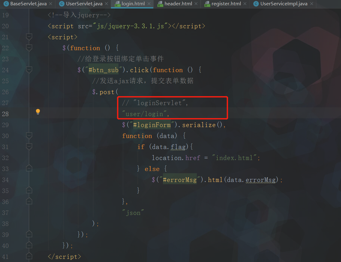Toggle the script end fold marker at line 41
This screenshot has height=262, width=341.
click(x=29, y=256)
